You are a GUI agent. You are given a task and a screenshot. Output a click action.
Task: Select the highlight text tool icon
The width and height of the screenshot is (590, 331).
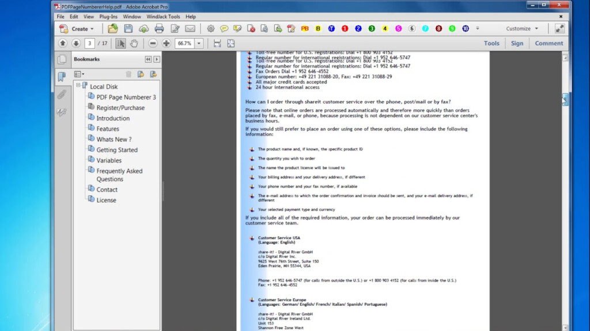(237, 29)
